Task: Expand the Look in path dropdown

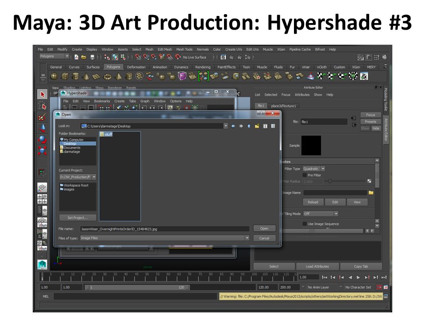Action: (225, 126)
